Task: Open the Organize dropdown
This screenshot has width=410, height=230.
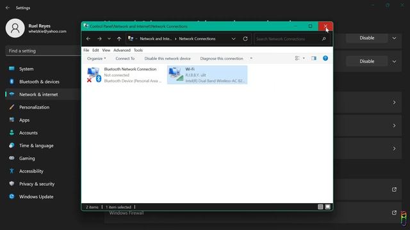Action: coord(97,58)
